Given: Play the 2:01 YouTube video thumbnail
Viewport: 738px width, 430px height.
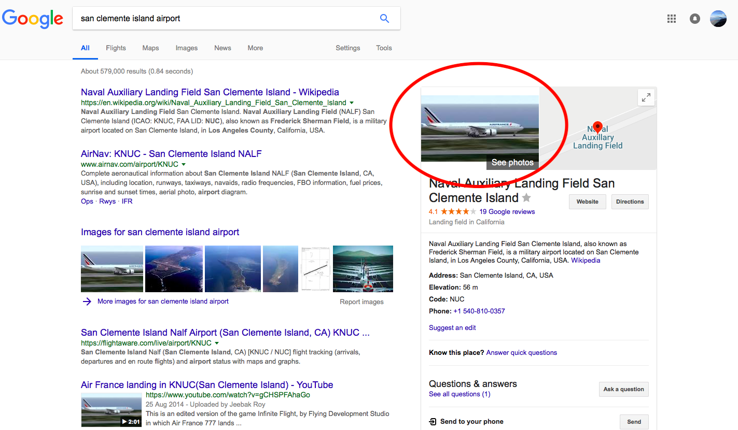Looking at the screenshot, I should click(x=112, y=410).
